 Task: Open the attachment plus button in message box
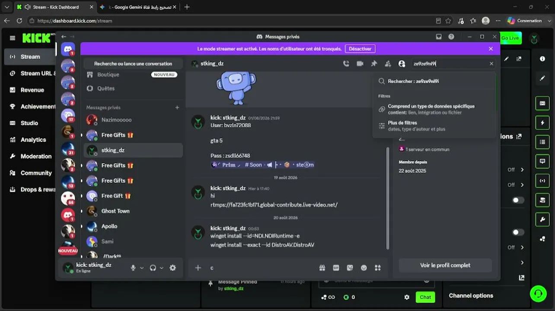coord(198,268)
